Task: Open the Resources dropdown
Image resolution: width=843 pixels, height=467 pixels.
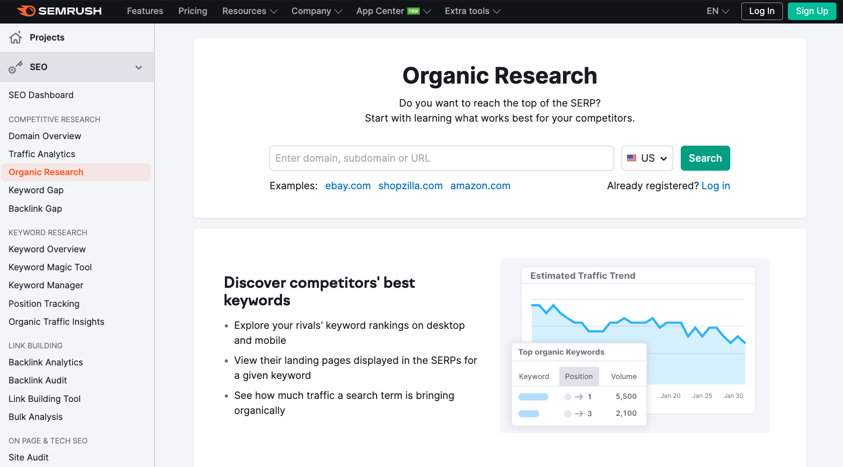Action: (249, 11)
